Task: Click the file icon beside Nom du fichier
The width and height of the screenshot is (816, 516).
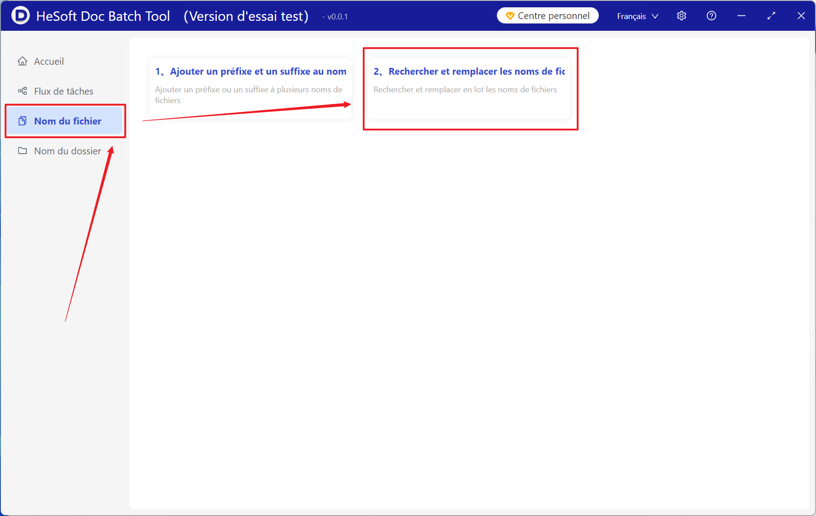Action: [22, 121]
